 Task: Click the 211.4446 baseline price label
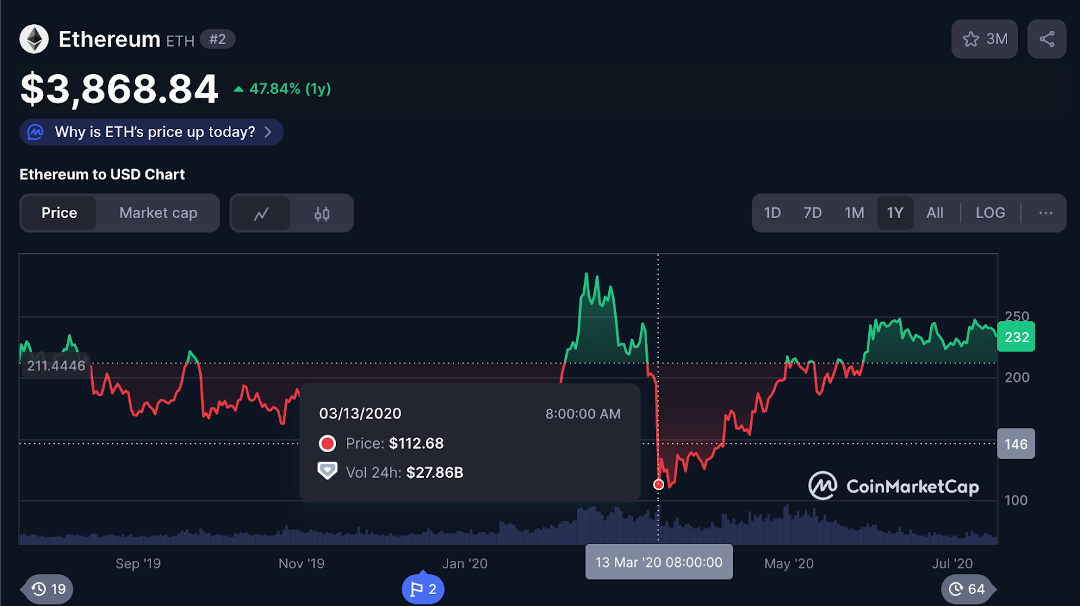coord(56,366)
